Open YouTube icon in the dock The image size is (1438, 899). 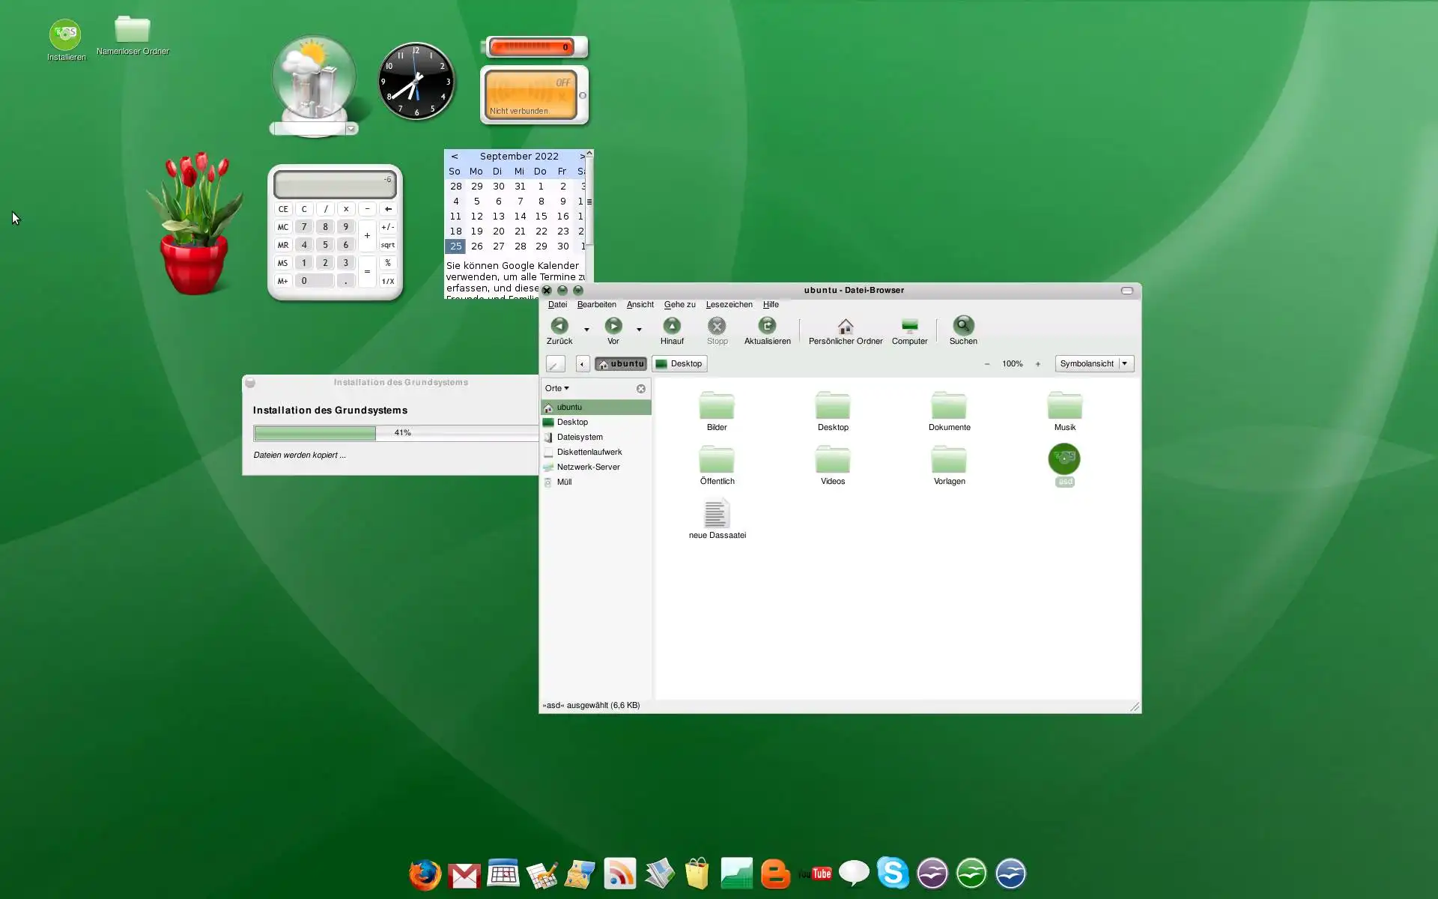tap(815, 874)
